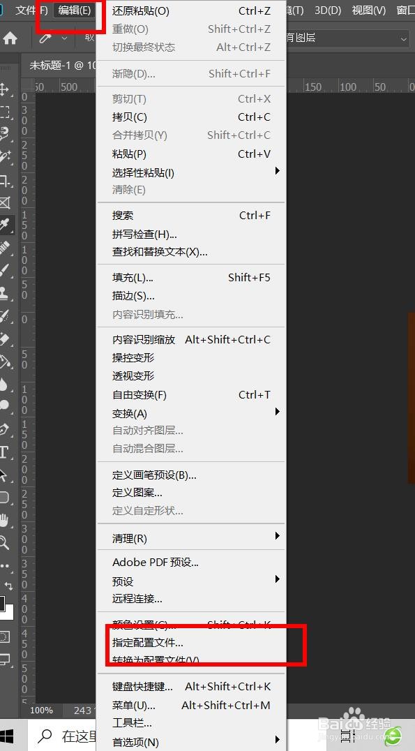
Task: Select the Rounded Rectangle shape tool
Action: pos(4,497)
